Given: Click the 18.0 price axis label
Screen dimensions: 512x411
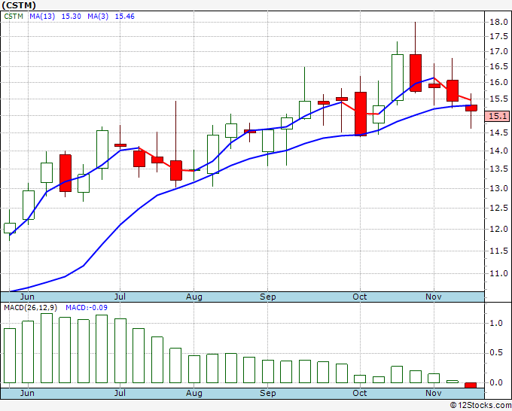Looking at the screenshot, I should (x=498, y=22).
